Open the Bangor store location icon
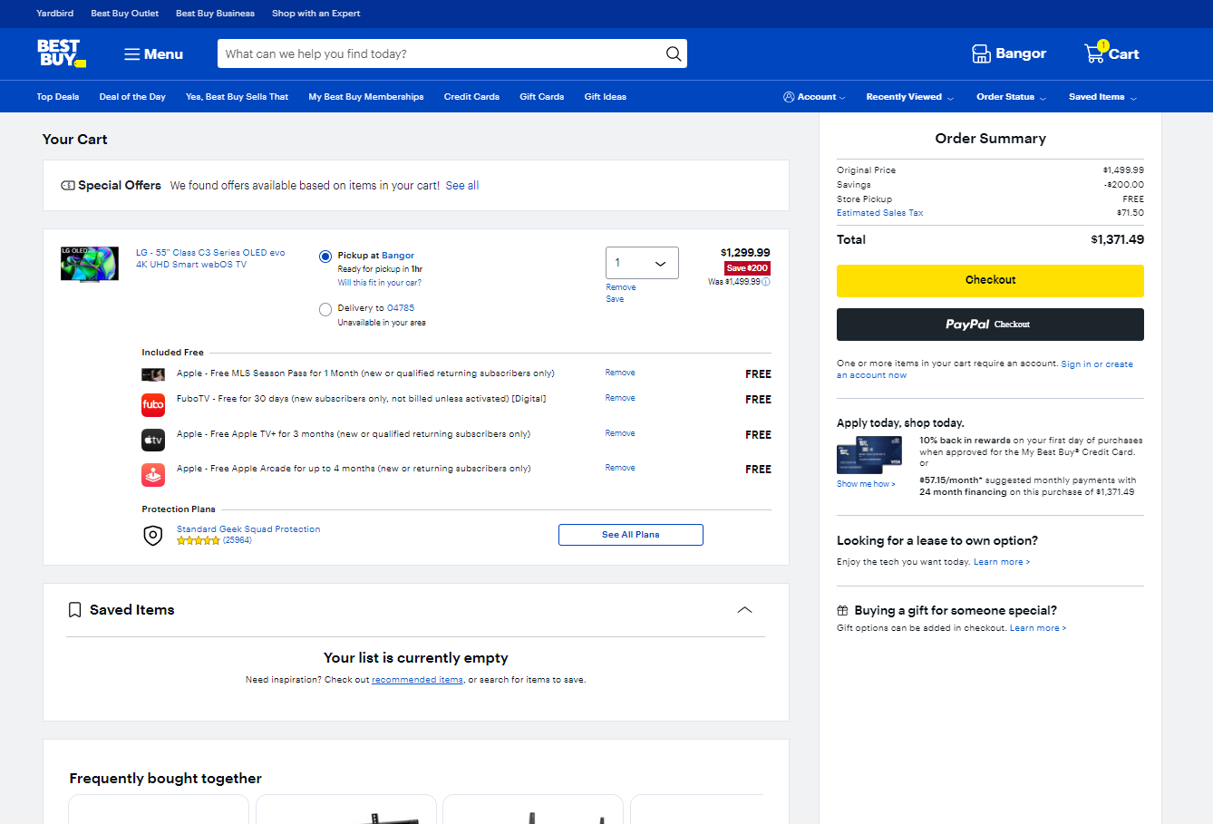Image resolution: width=1213 pixels, height=824 pixels. click(x=981, y=53)
